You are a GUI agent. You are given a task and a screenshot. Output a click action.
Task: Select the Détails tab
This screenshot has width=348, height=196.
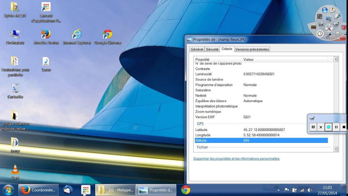click(x=227, y=49)
